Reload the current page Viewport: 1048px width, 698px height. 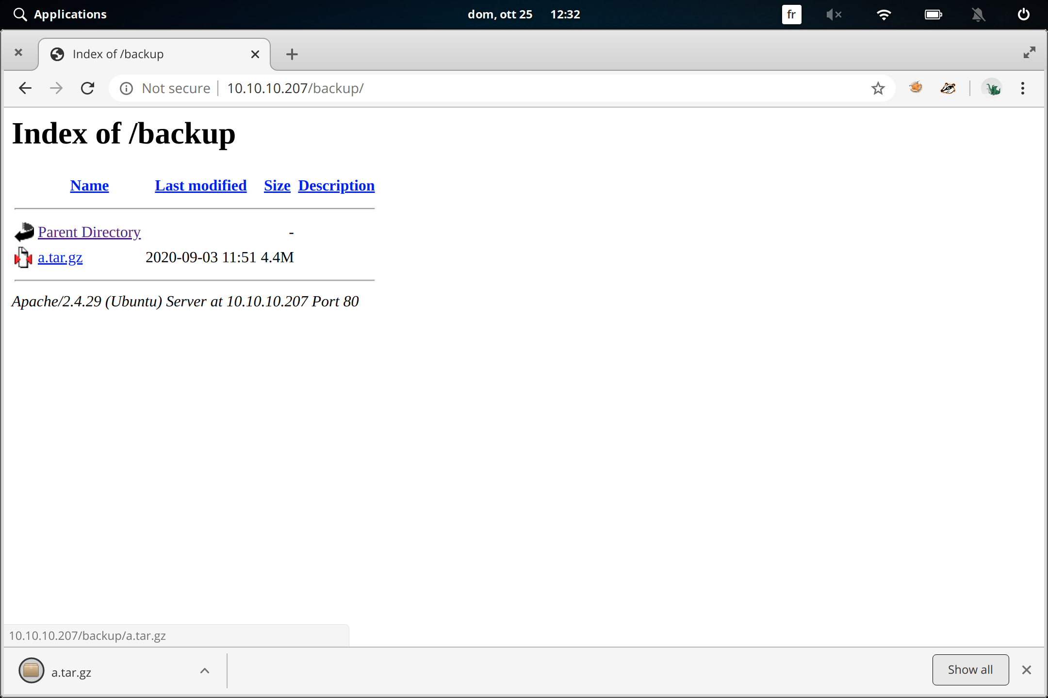88,88
